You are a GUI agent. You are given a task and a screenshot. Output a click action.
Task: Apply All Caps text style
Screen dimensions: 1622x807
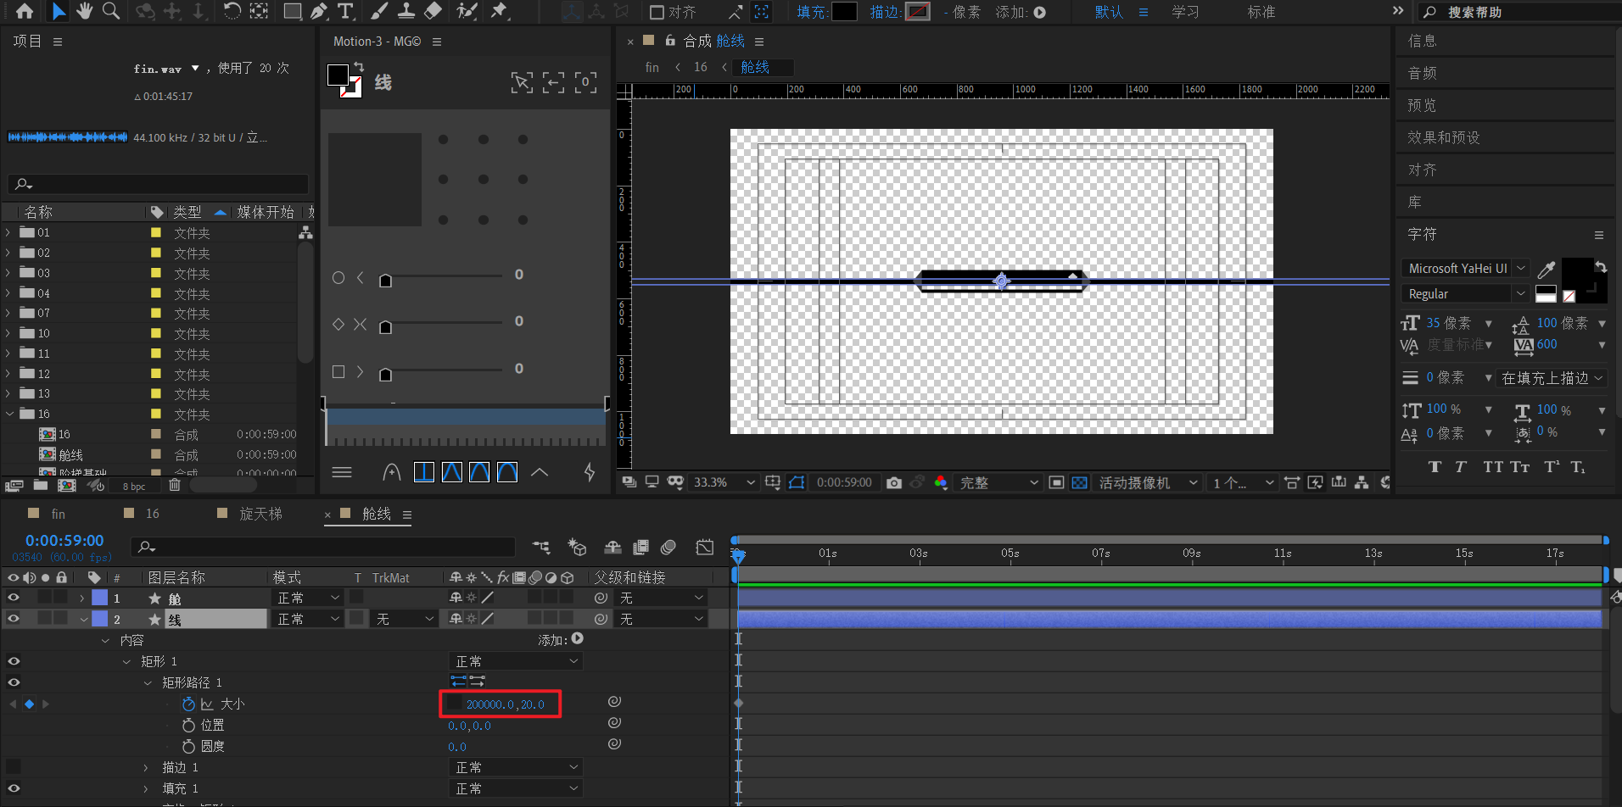coord(1492,467)
